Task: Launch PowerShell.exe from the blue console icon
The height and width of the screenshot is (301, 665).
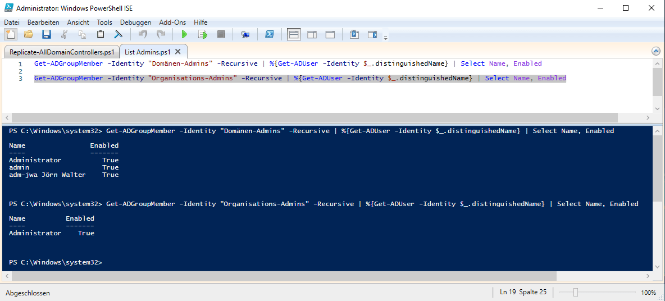Action: click(269, 35)
